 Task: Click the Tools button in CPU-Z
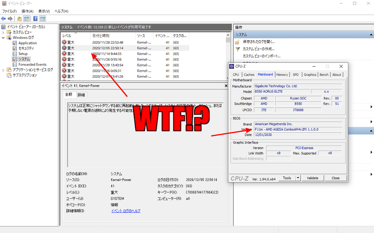coord(287,178)
